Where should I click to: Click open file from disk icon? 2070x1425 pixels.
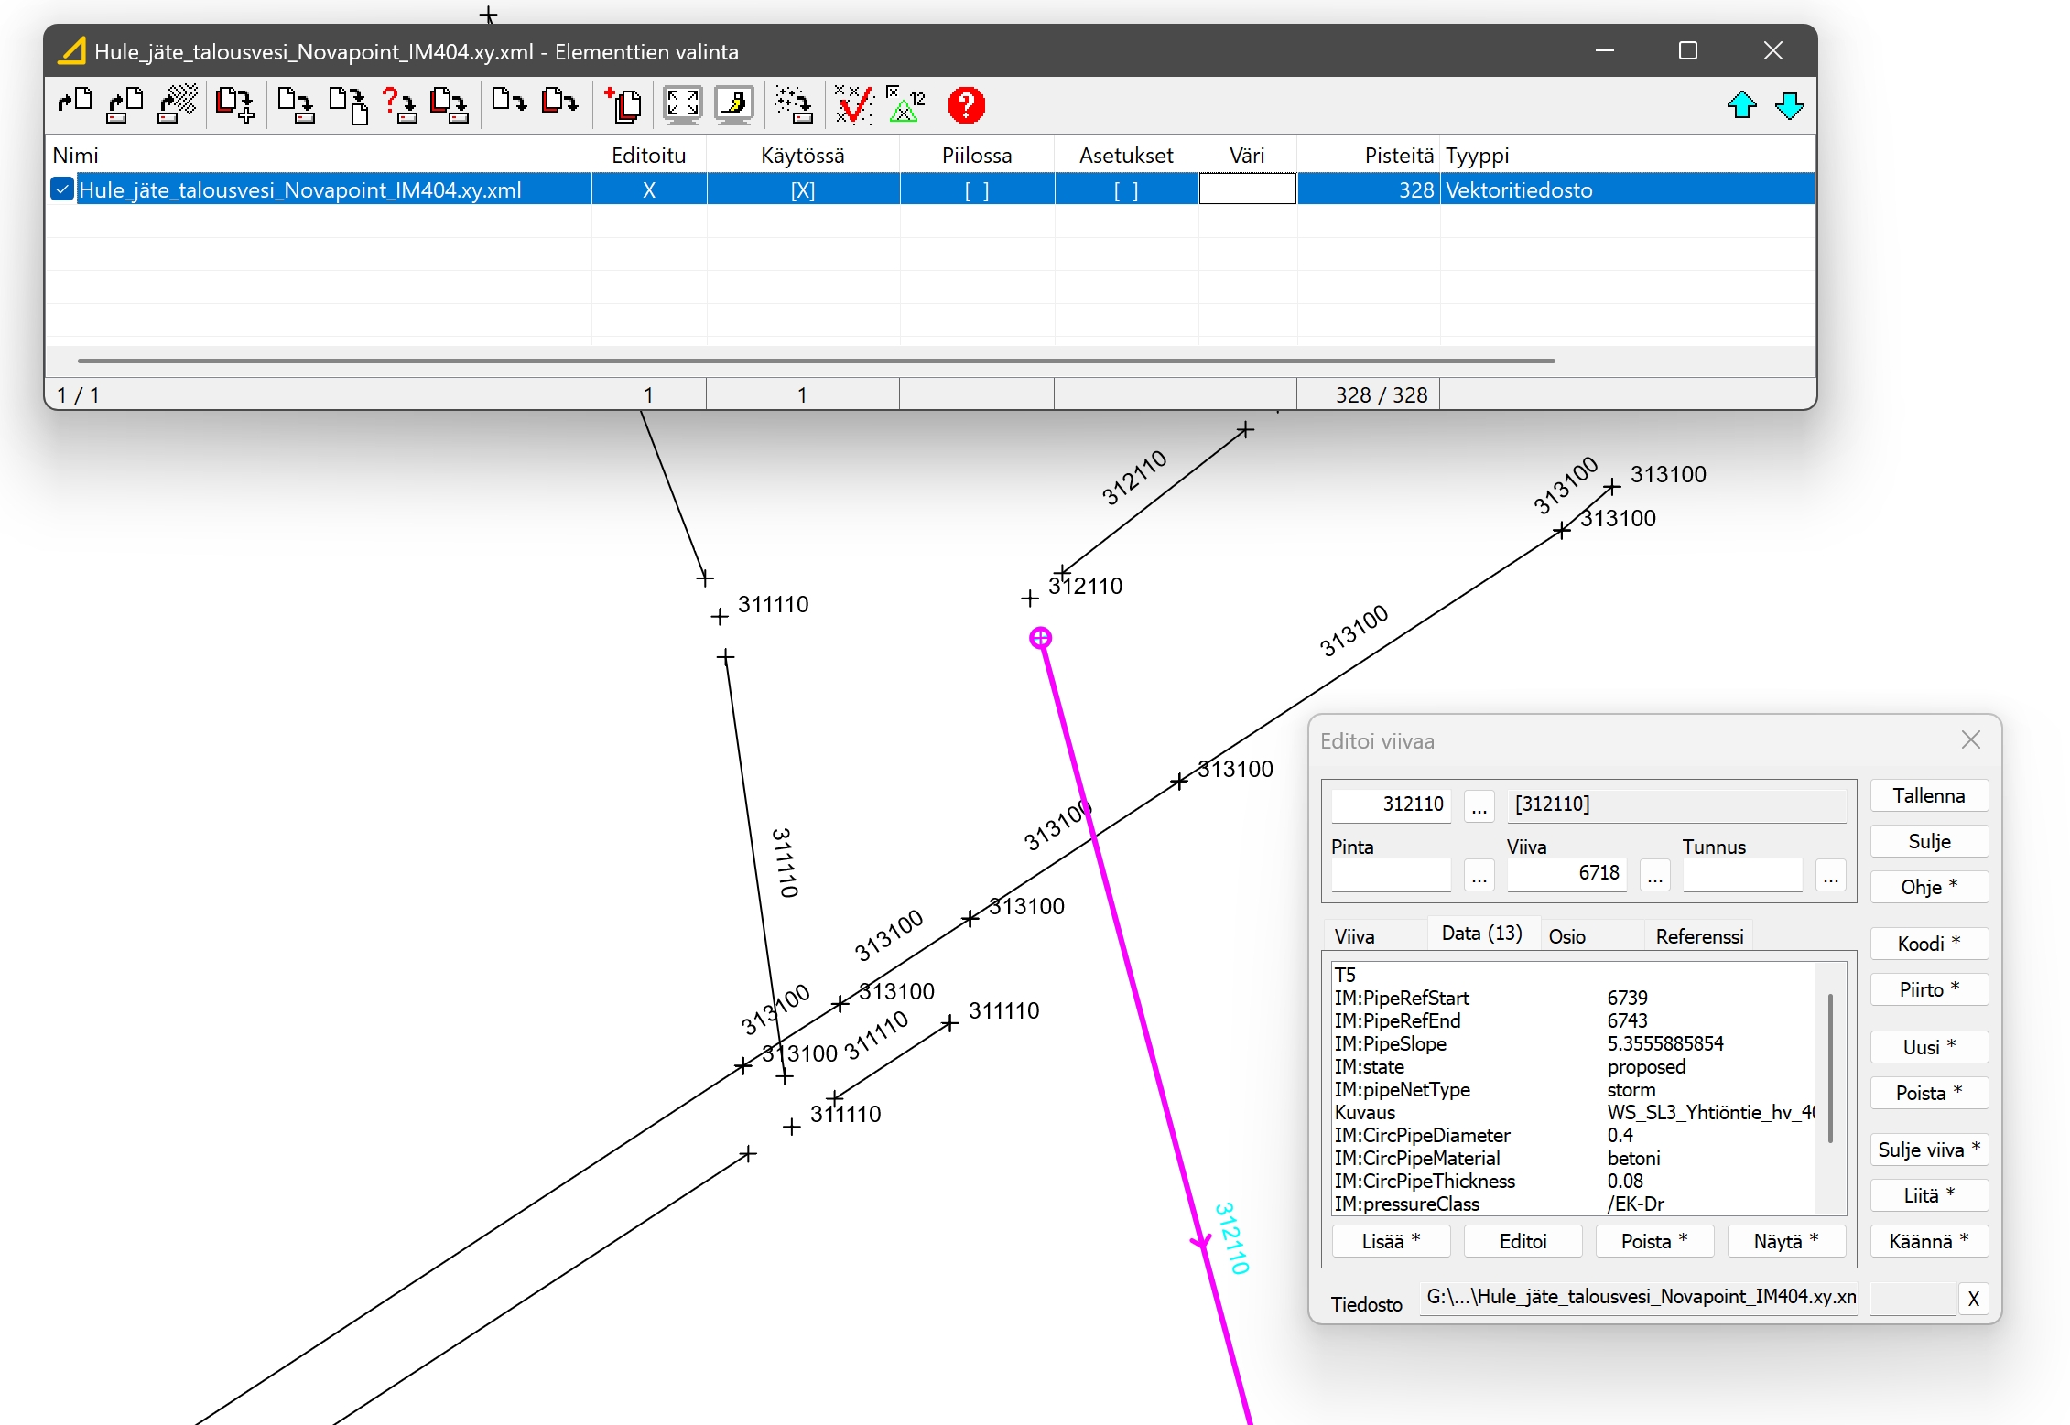coord(125,104)
